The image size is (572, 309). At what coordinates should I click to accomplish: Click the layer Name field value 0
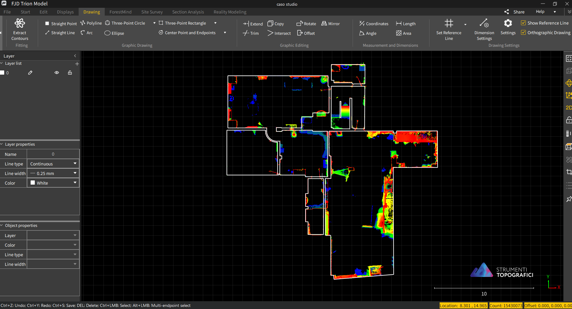[53, 154]
